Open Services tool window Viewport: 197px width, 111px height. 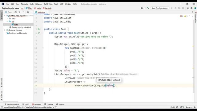(x=60, y=104)
